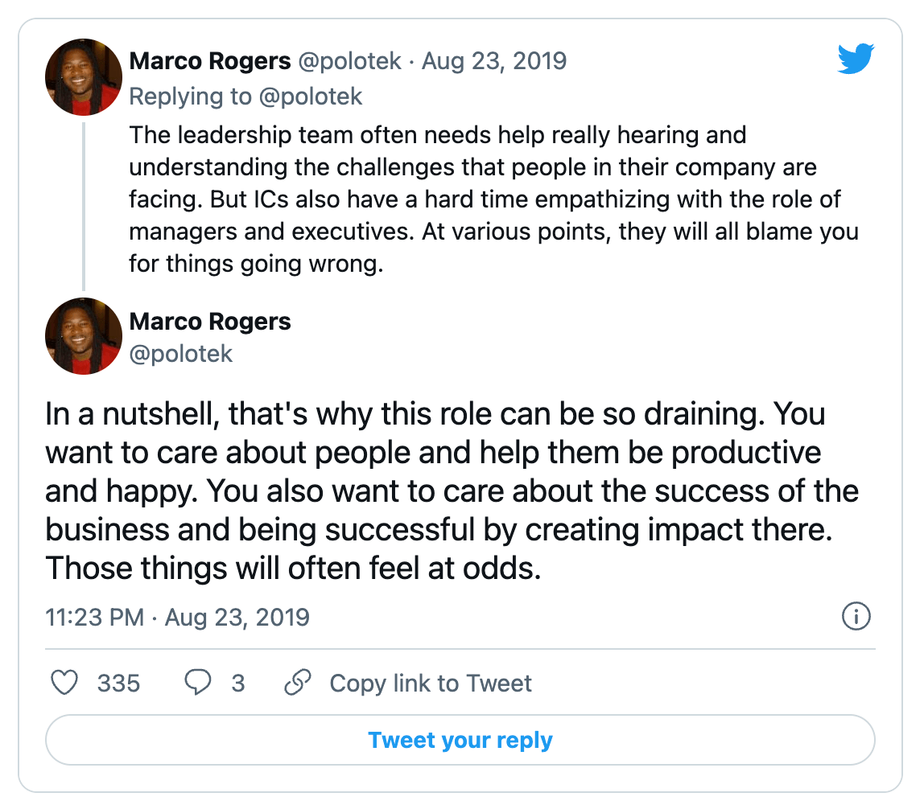Screen dimensions: 924x809
Task: Open the parent tweet about the leadership team
Action: click(x=494, y=199)
